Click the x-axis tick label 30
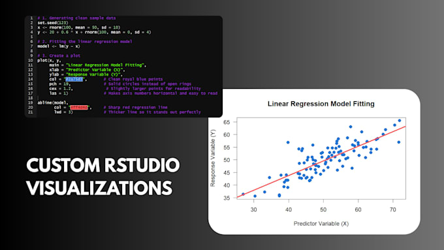 tap(254, 210)
